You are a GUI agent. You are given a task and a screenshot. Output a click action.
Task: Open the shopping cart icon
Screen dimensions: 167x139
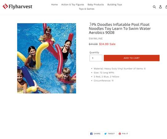tap(166, 7)
